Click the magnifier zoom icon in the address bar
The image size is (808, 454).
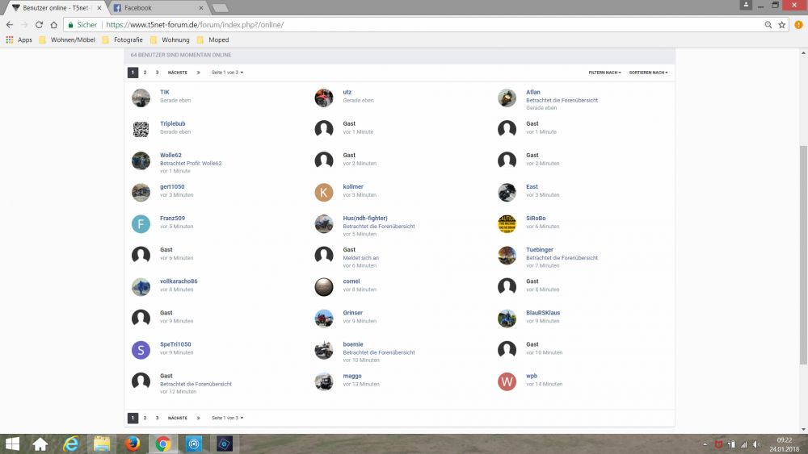(x=768, y=25)
